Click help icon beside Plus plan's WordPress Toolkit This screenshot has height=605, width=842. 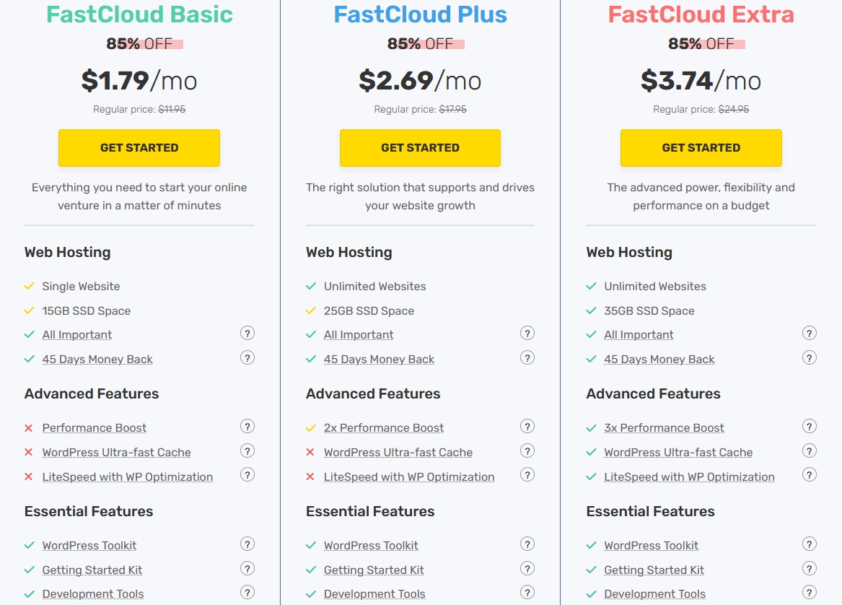pyautogui.click(x=527, y=544)
